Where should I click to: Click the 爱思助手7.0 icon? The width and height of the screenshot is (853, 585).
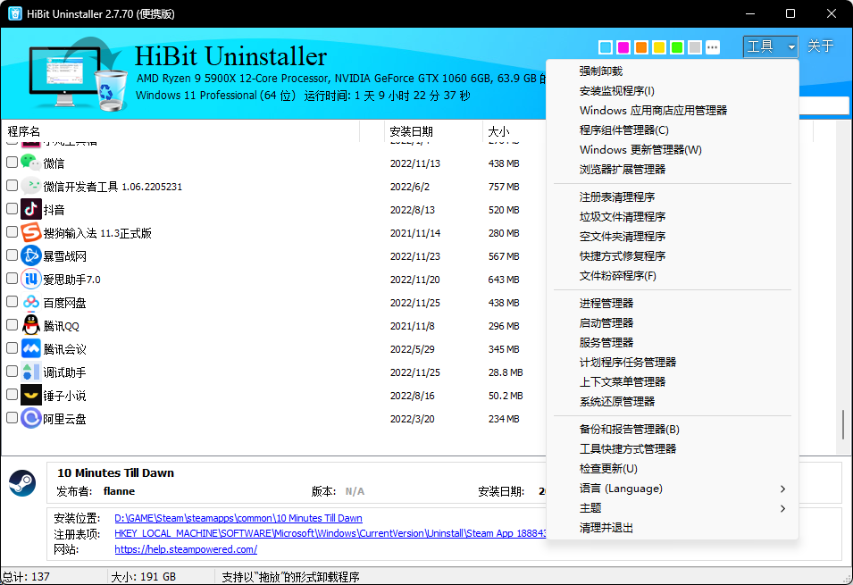pos(30,280)
